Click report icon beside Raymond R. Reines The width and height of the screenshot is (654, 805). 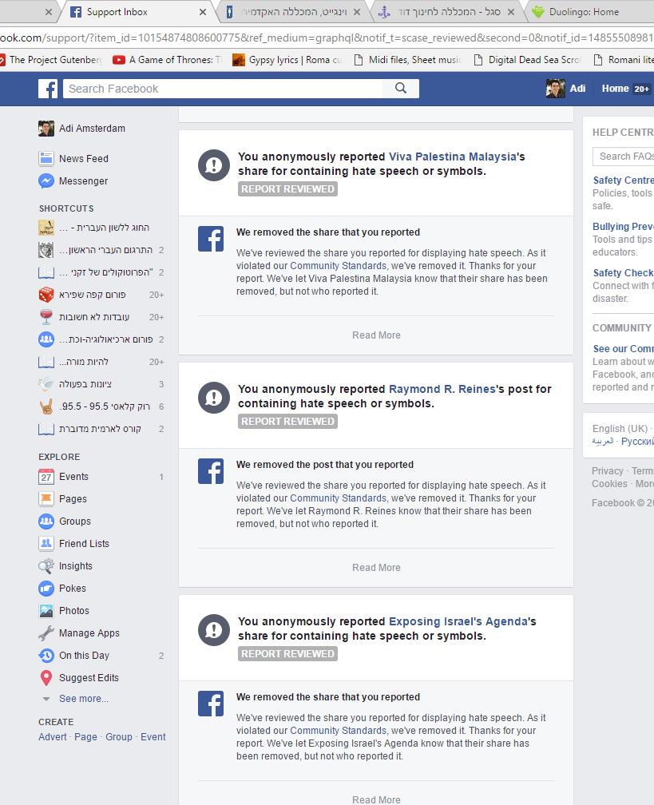214,398
